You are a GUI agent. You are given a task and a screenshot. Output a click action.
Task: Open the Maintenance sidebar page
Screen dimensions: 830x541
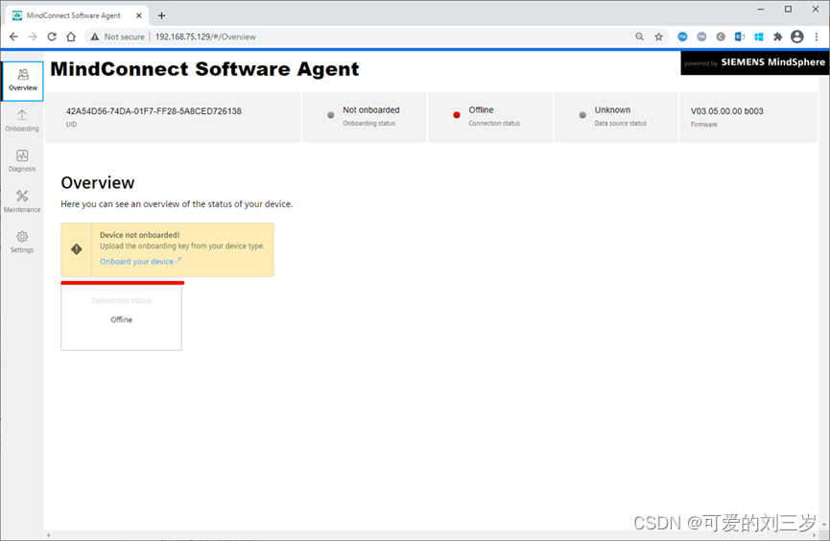[22, 201]
